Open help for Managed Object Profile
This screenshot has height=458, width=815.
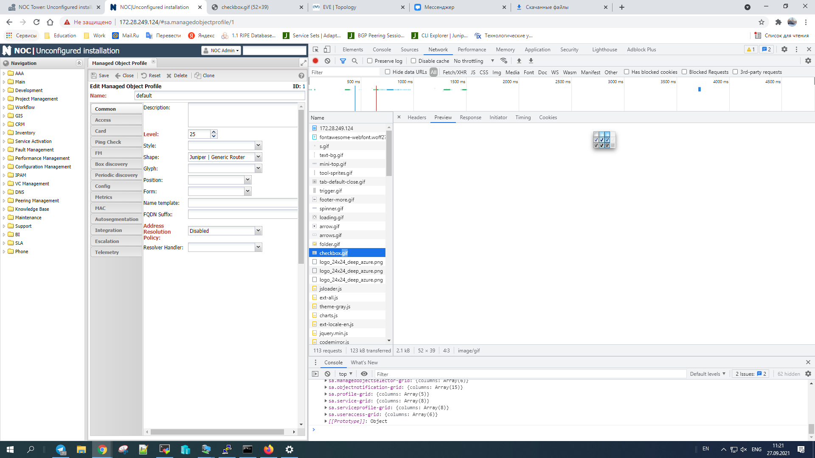click(x=301, y=75)
